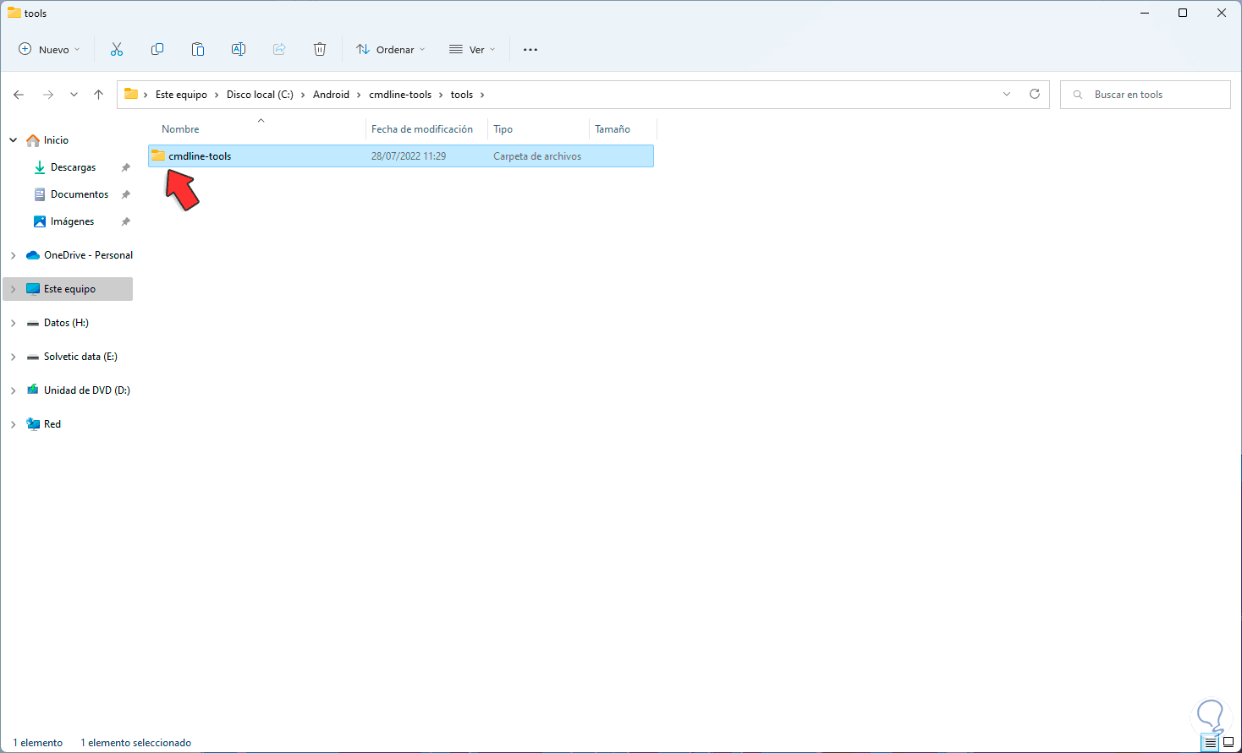Viewport: 1242px width, 753px height.
Task: Select the cmdline-tools folder row
Action: tap(401, 156)
